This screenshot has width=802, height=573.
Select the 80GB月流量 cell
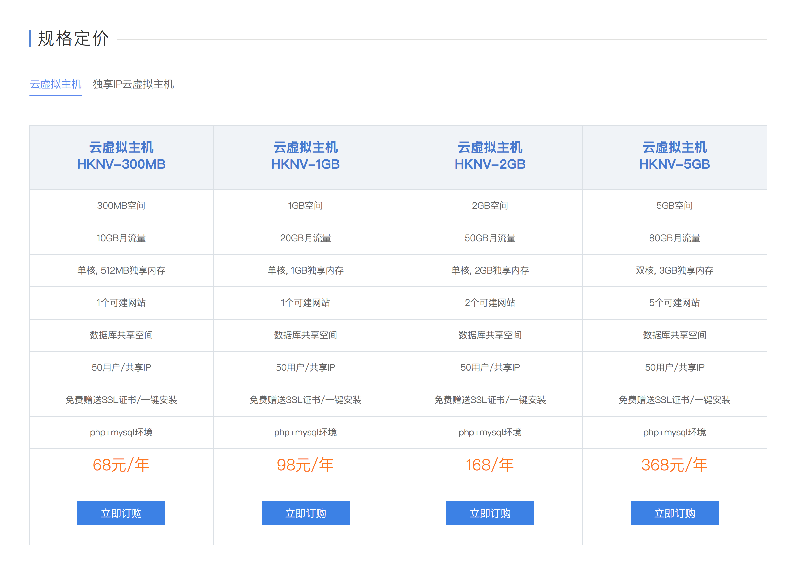point(674,238)
